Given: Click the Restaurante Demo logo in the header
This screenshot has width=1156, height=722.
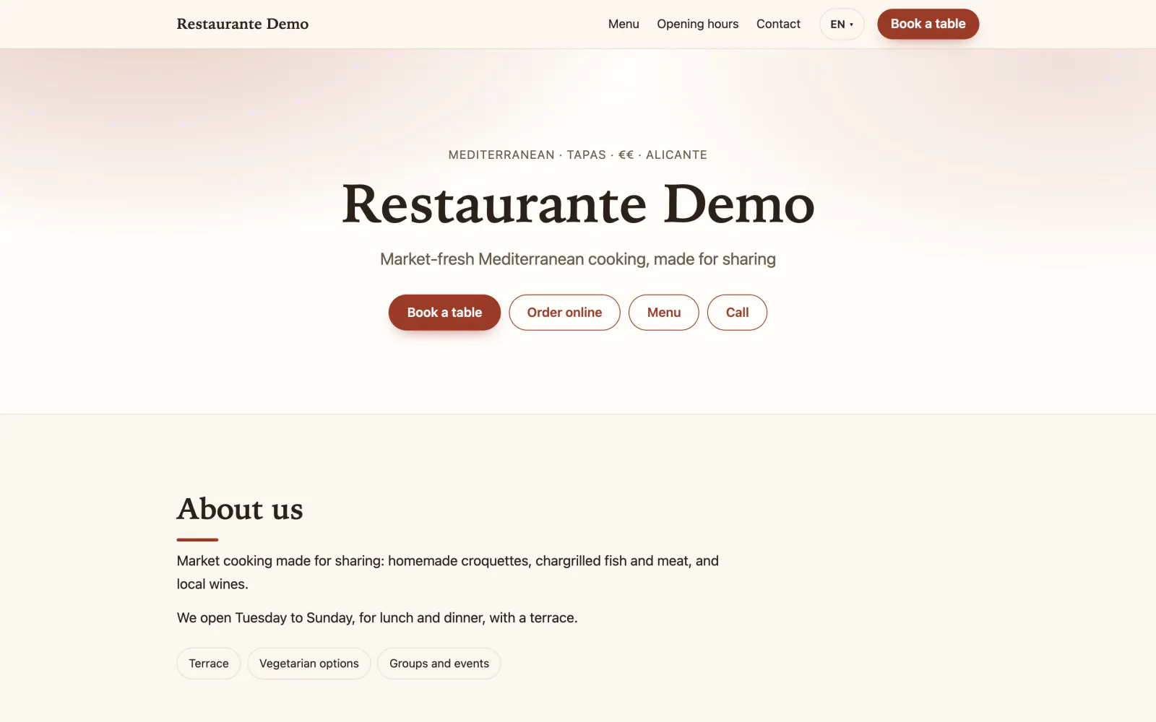Looking at the screenshot, I should point(243,24).
